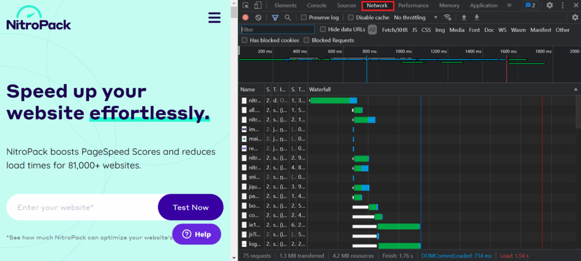Image resolution: width=581 pixels, height=261 pixels.
Task: Select the ie1... request row
Action: coord(406,225)
